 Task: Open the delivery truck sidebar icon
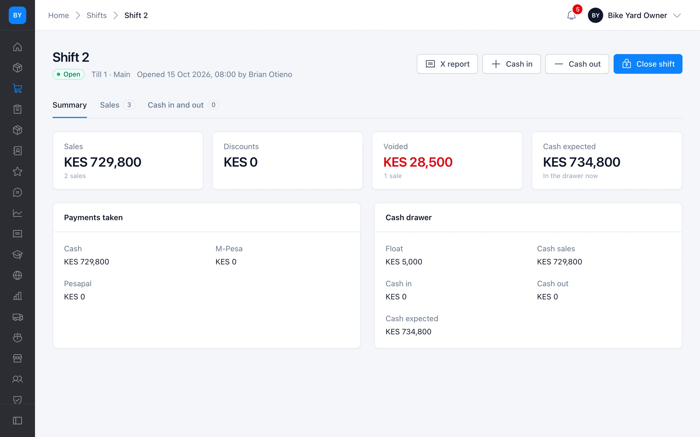pyautogui.click(x=17, y=317)
